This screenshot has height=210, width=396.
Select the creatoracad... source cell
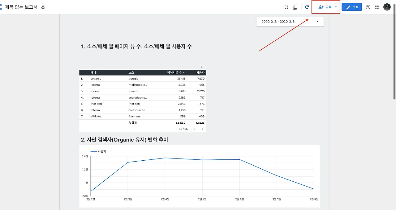click(x=138, y=110)
